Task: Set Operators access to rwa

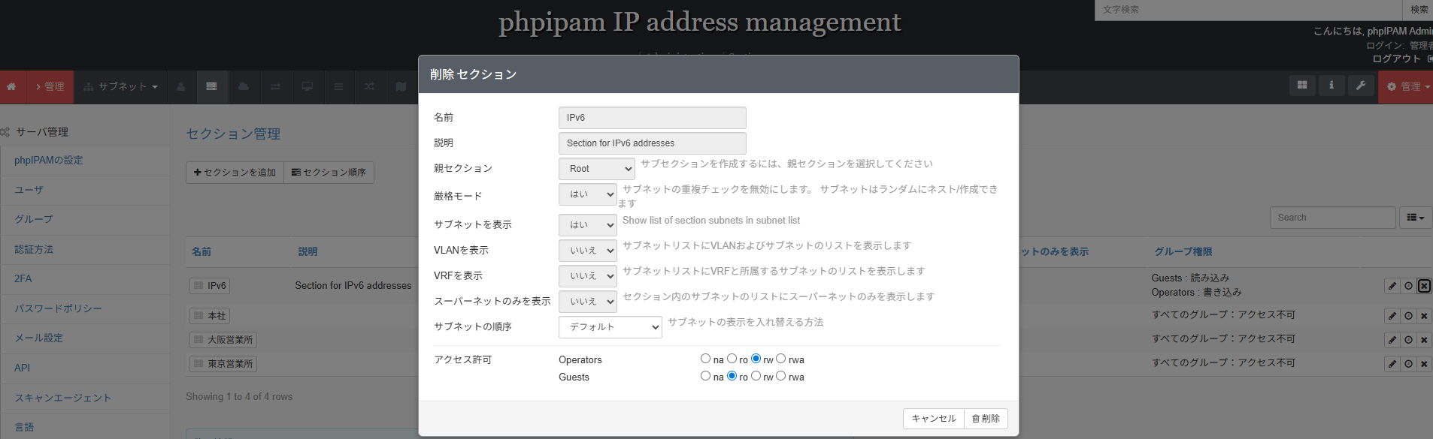Action: coord(780,359)
